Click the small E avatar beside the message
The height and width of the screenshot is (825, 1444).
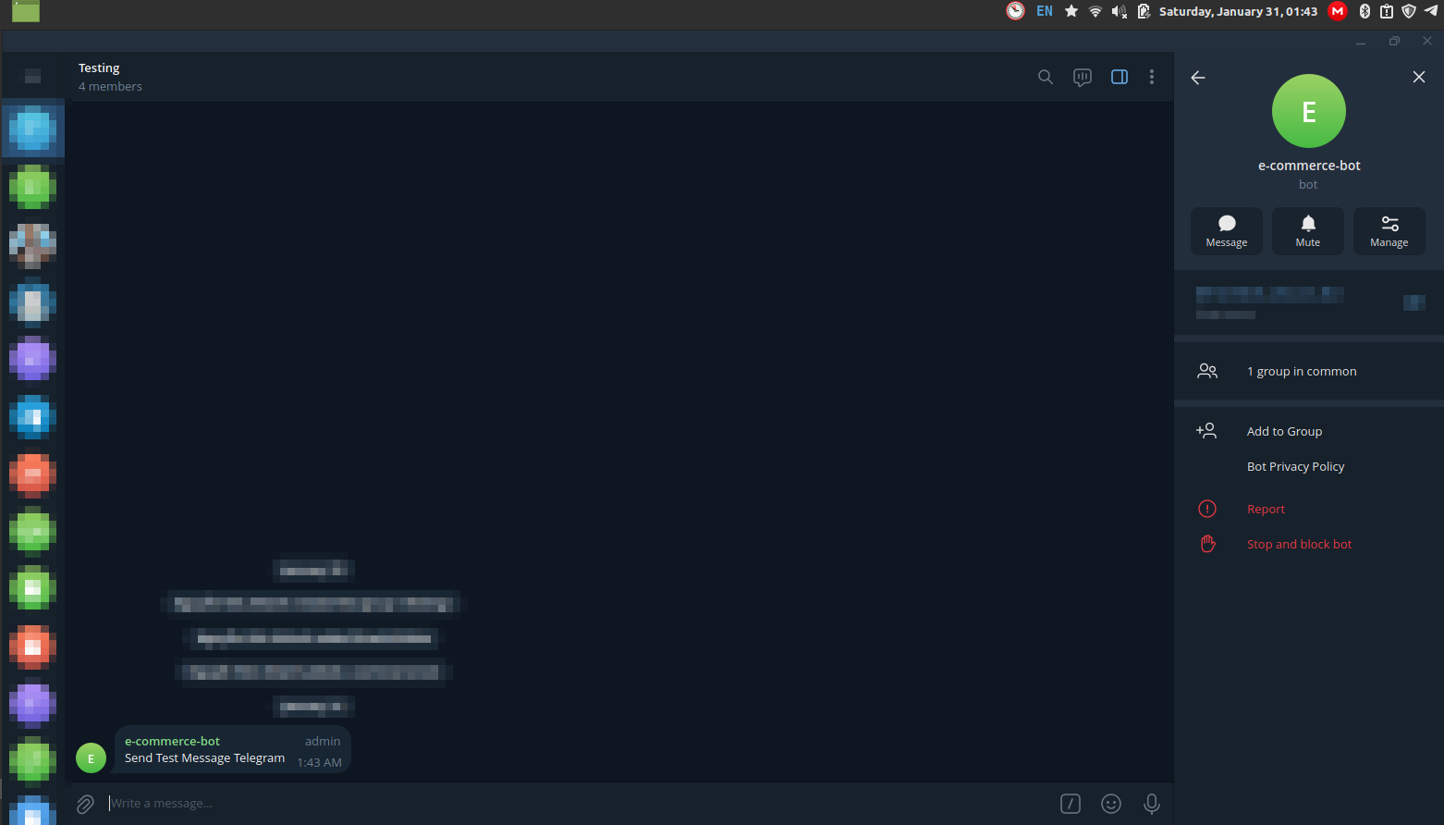pyautogui.click(x=91, y=758)
